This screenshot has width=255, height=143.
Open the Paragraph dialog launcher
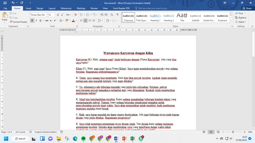pos(119,26)
